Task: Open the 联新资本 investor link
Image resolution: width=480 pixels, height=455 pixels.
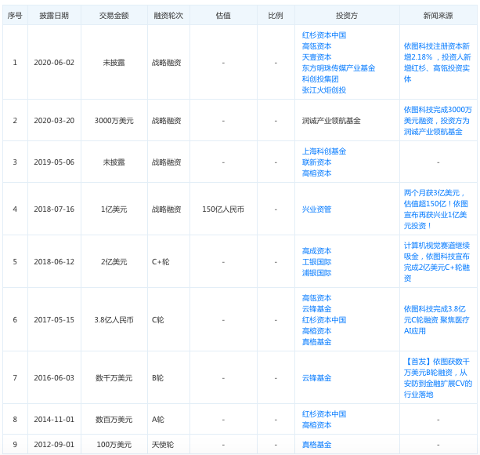Action: tap(316, 162)
